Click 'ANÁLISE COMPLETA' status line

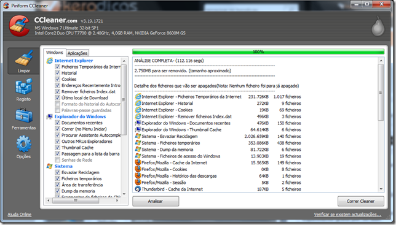(x=169, y=61)
